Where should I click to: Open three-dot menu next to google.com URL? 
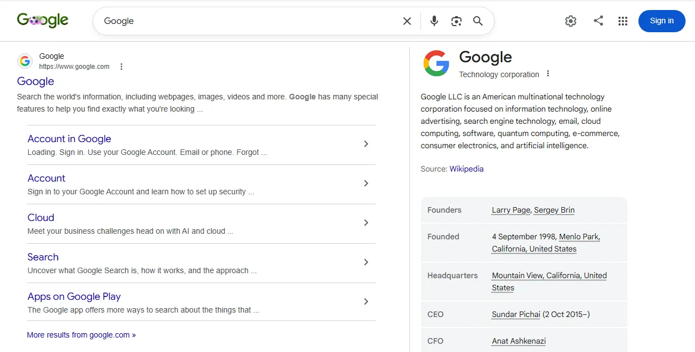(121, 67)
